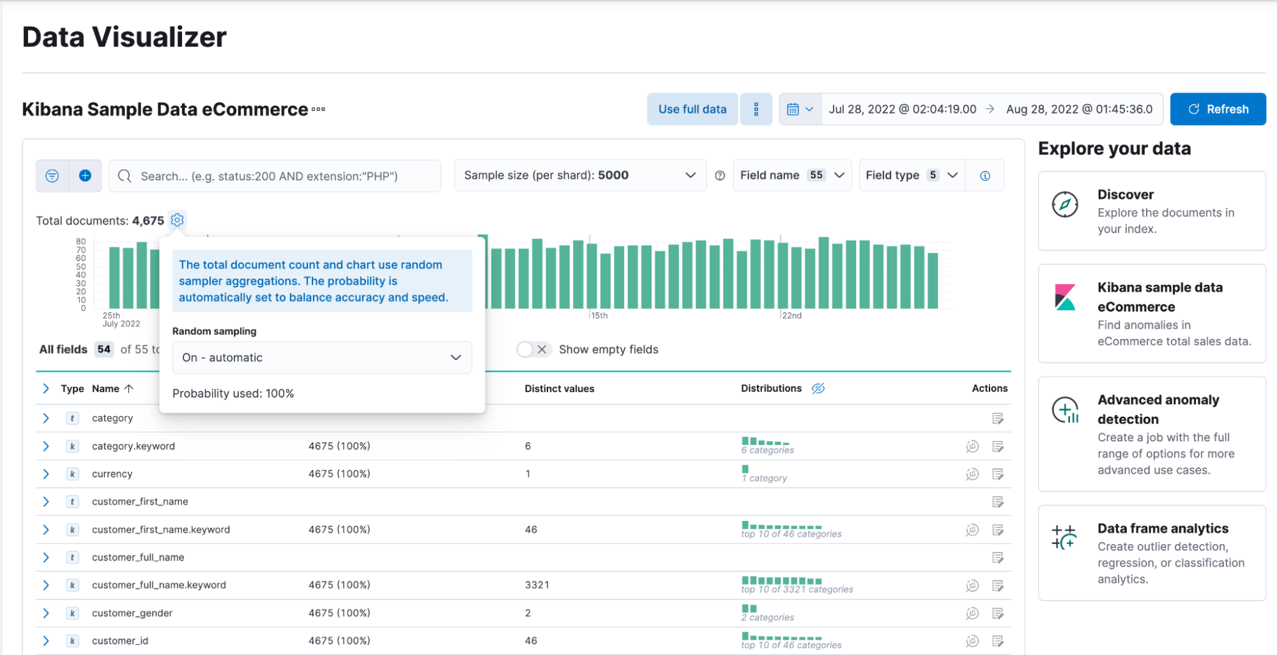
Task: Click the info icon next to Field type
Action: [x=984, y=175]
